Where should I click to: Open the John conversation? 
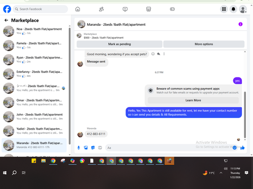[x=34, y=117]
